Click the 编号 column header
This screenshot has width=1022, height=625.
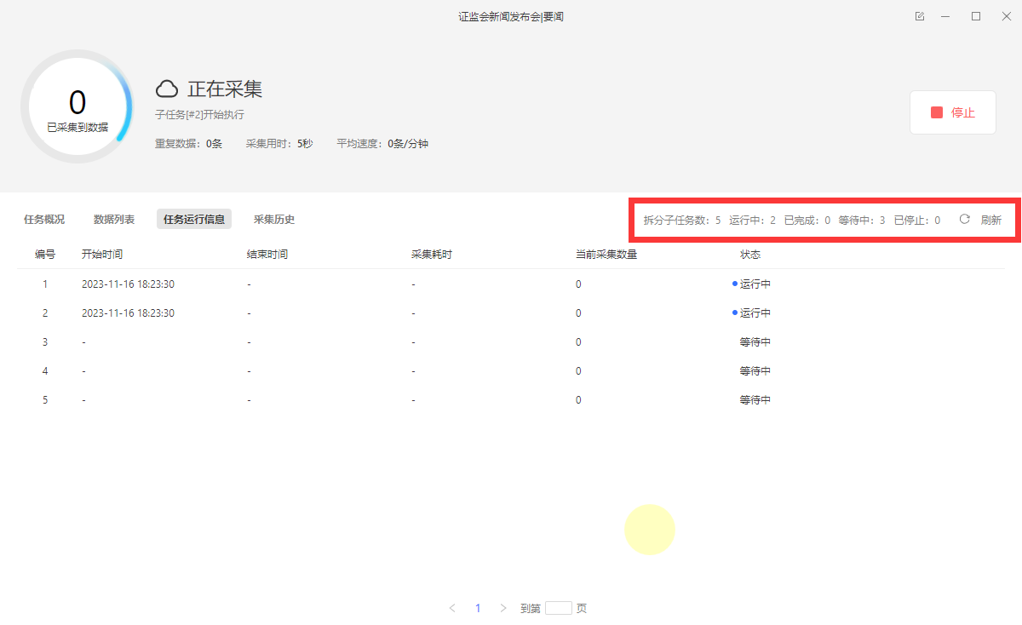point(45,254)
